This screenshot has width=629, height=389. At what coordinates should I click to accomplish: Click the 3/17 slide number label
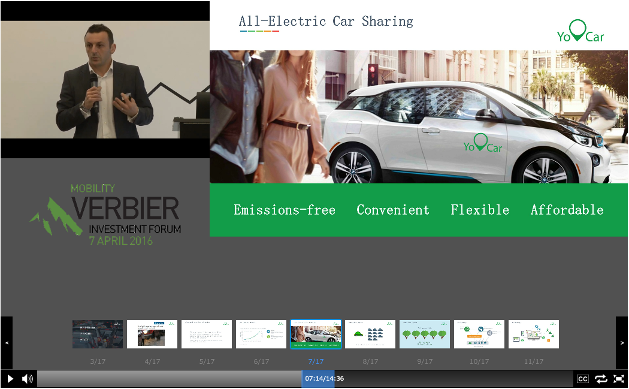(x=98, y=361)
